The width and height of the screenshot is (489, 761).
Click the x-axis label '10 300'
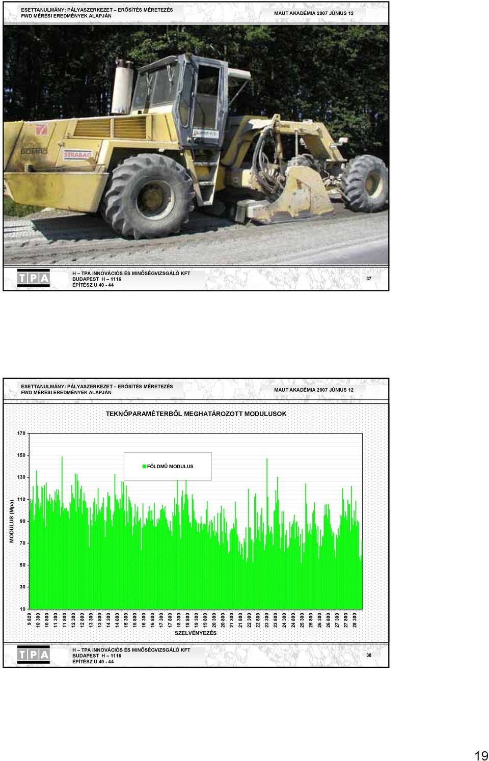[x=38, y=619]
